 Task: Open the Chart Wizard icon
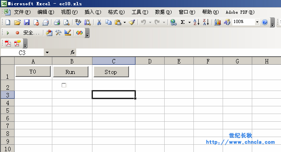coord(218,22)
